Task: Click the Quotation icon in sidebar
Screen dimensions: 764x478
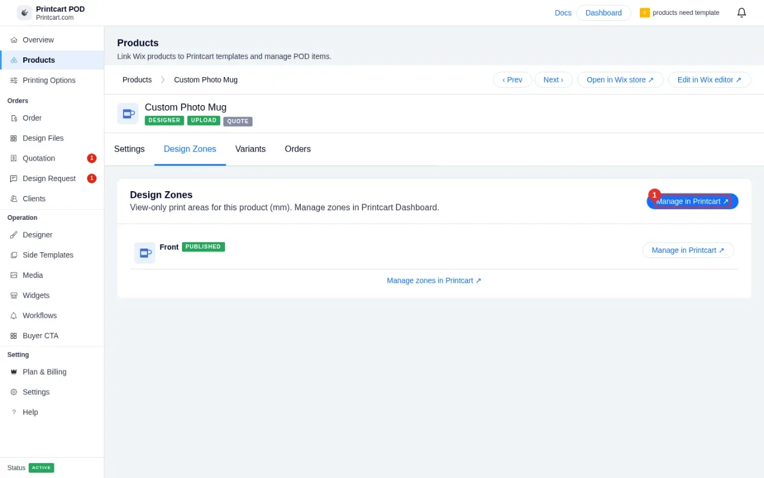Action: coord(14,158)
